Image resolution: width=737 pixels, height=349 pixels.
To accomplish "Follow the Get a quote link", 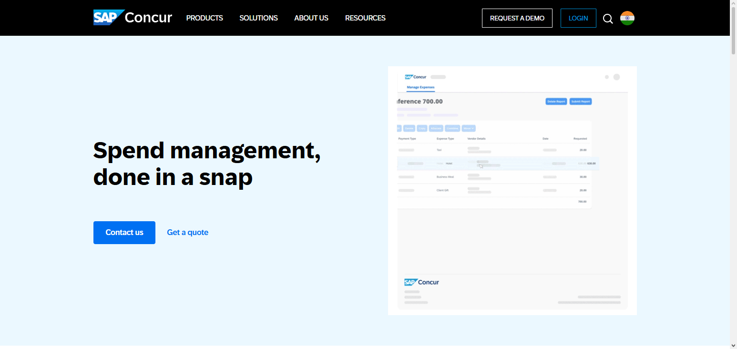I will tap(187, 232).
